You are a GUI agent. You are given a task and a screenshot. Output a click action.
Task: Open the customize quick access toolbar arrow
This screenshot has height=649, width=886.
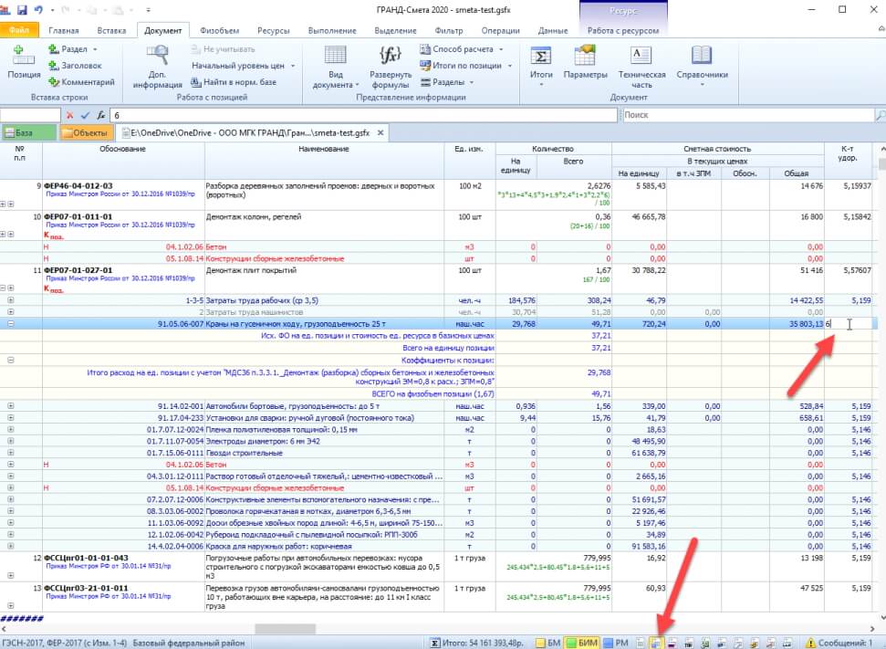(149, 10)
